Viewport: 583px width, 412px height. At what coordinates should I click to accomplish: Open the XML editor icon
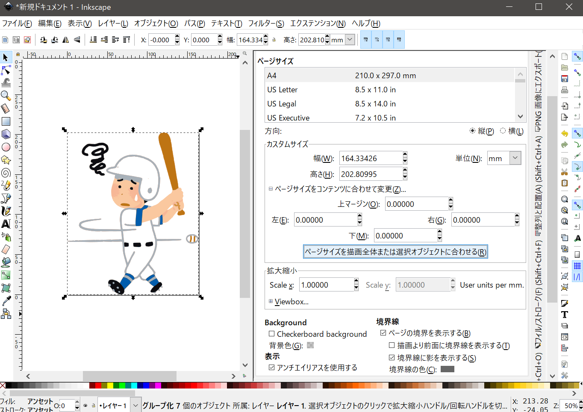(x=565, y=337)
